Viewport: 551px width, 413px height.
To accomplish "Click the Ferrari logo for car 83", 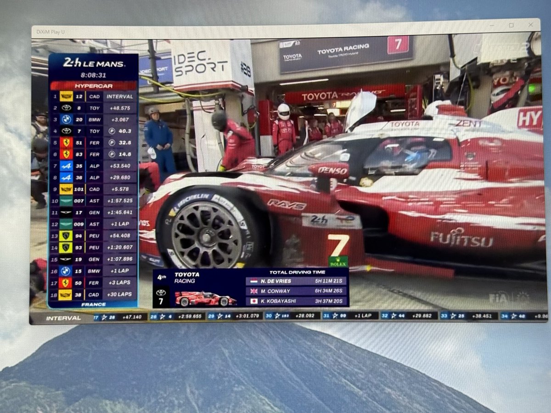I will [x=66, y=154].
